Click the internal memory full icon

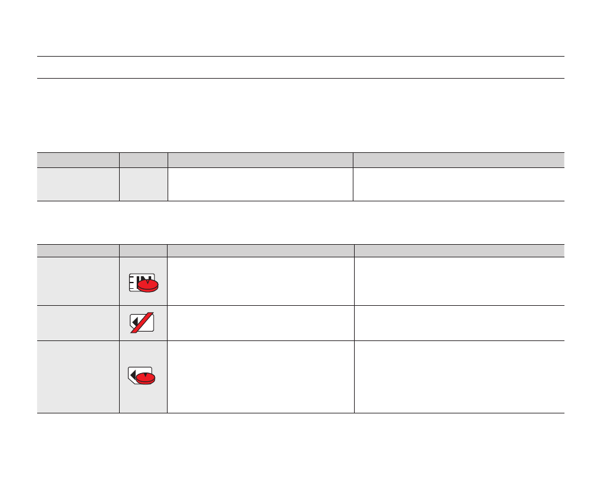[144, 283]
